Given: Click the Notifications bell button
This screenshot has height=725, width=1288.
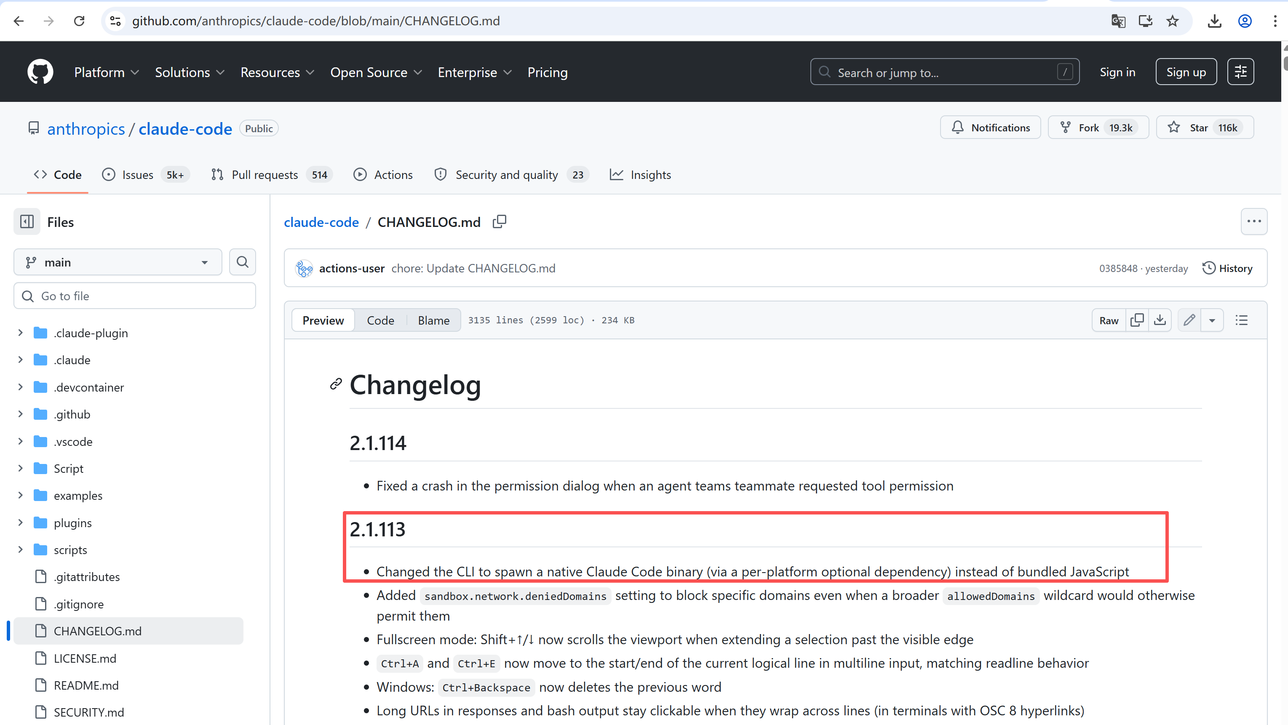Looking at the screenshot, I should tap(991, 128).
